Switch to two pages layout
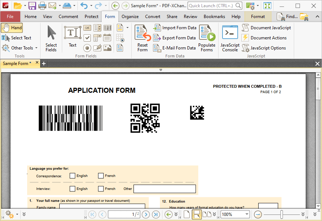This screenshot has width=322, height=221. (207, 214)
